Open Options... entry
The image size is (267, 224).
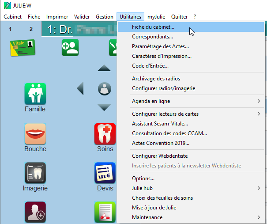191,178
